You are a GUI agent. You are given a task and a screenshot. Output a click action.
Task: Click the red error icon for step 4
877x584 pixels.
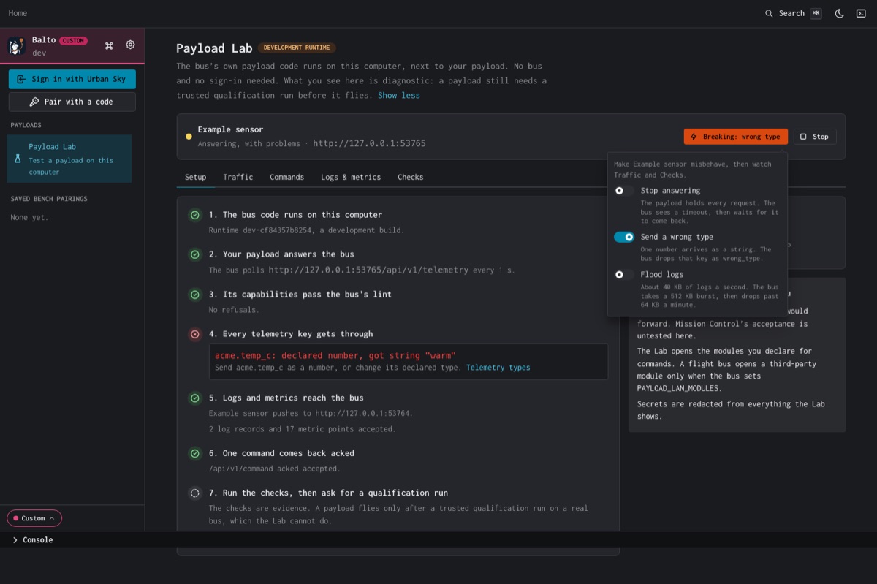(x=195, y=334)
